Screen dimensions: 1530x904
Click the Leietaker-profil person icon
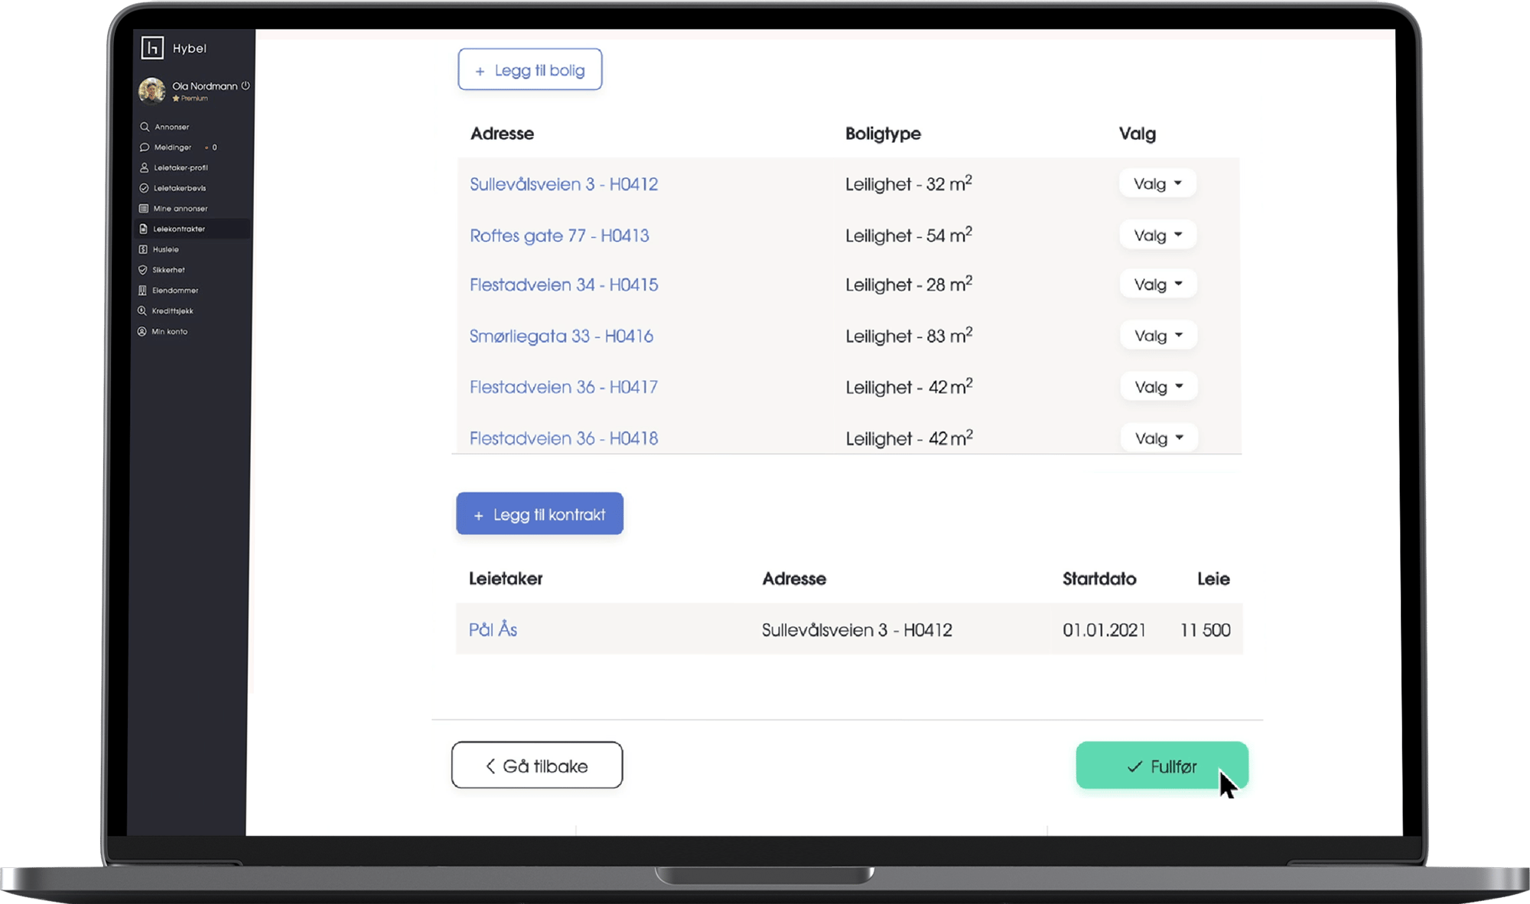pos(144,167)
